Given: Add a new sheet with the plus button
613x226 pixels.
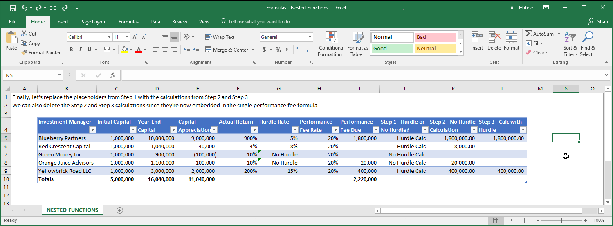Looking at the screenshot, I should coord(120,210).
